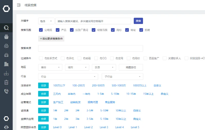Open the phone call sidebar icon

[6, 91]
